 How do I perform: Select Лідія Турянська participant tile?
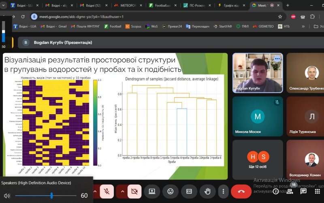[x=305, y=117]
